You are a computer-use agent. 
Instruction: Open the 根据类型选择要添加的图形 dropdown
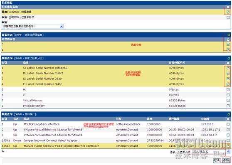click(x=33, y=26)
